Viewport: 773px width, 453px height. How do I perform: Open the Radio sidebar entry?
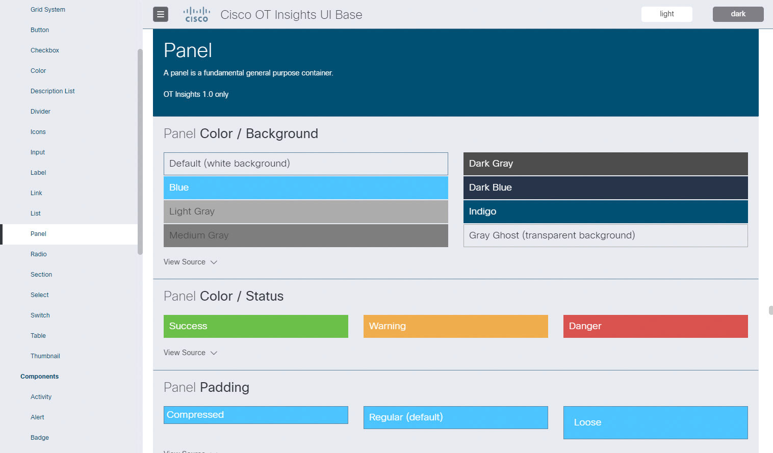(39, 254)
